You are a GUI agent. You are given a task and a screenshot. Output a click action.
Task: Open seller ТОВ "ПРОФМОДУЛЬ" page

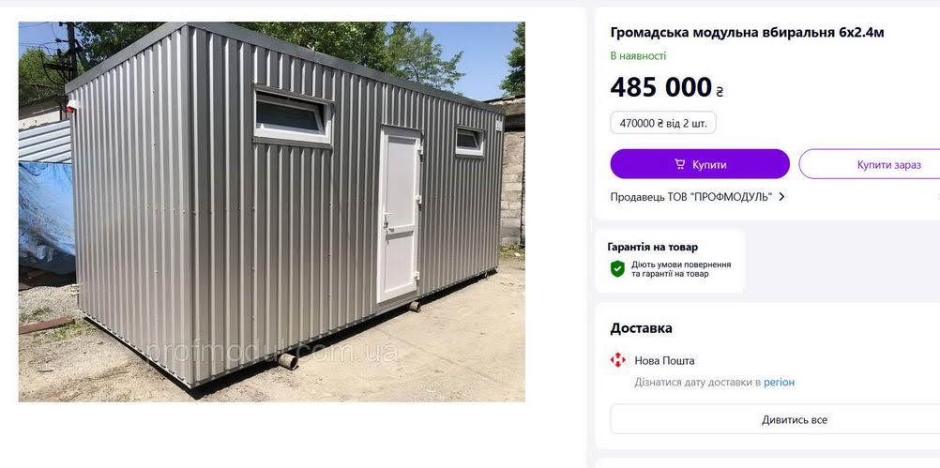(691, 197)
